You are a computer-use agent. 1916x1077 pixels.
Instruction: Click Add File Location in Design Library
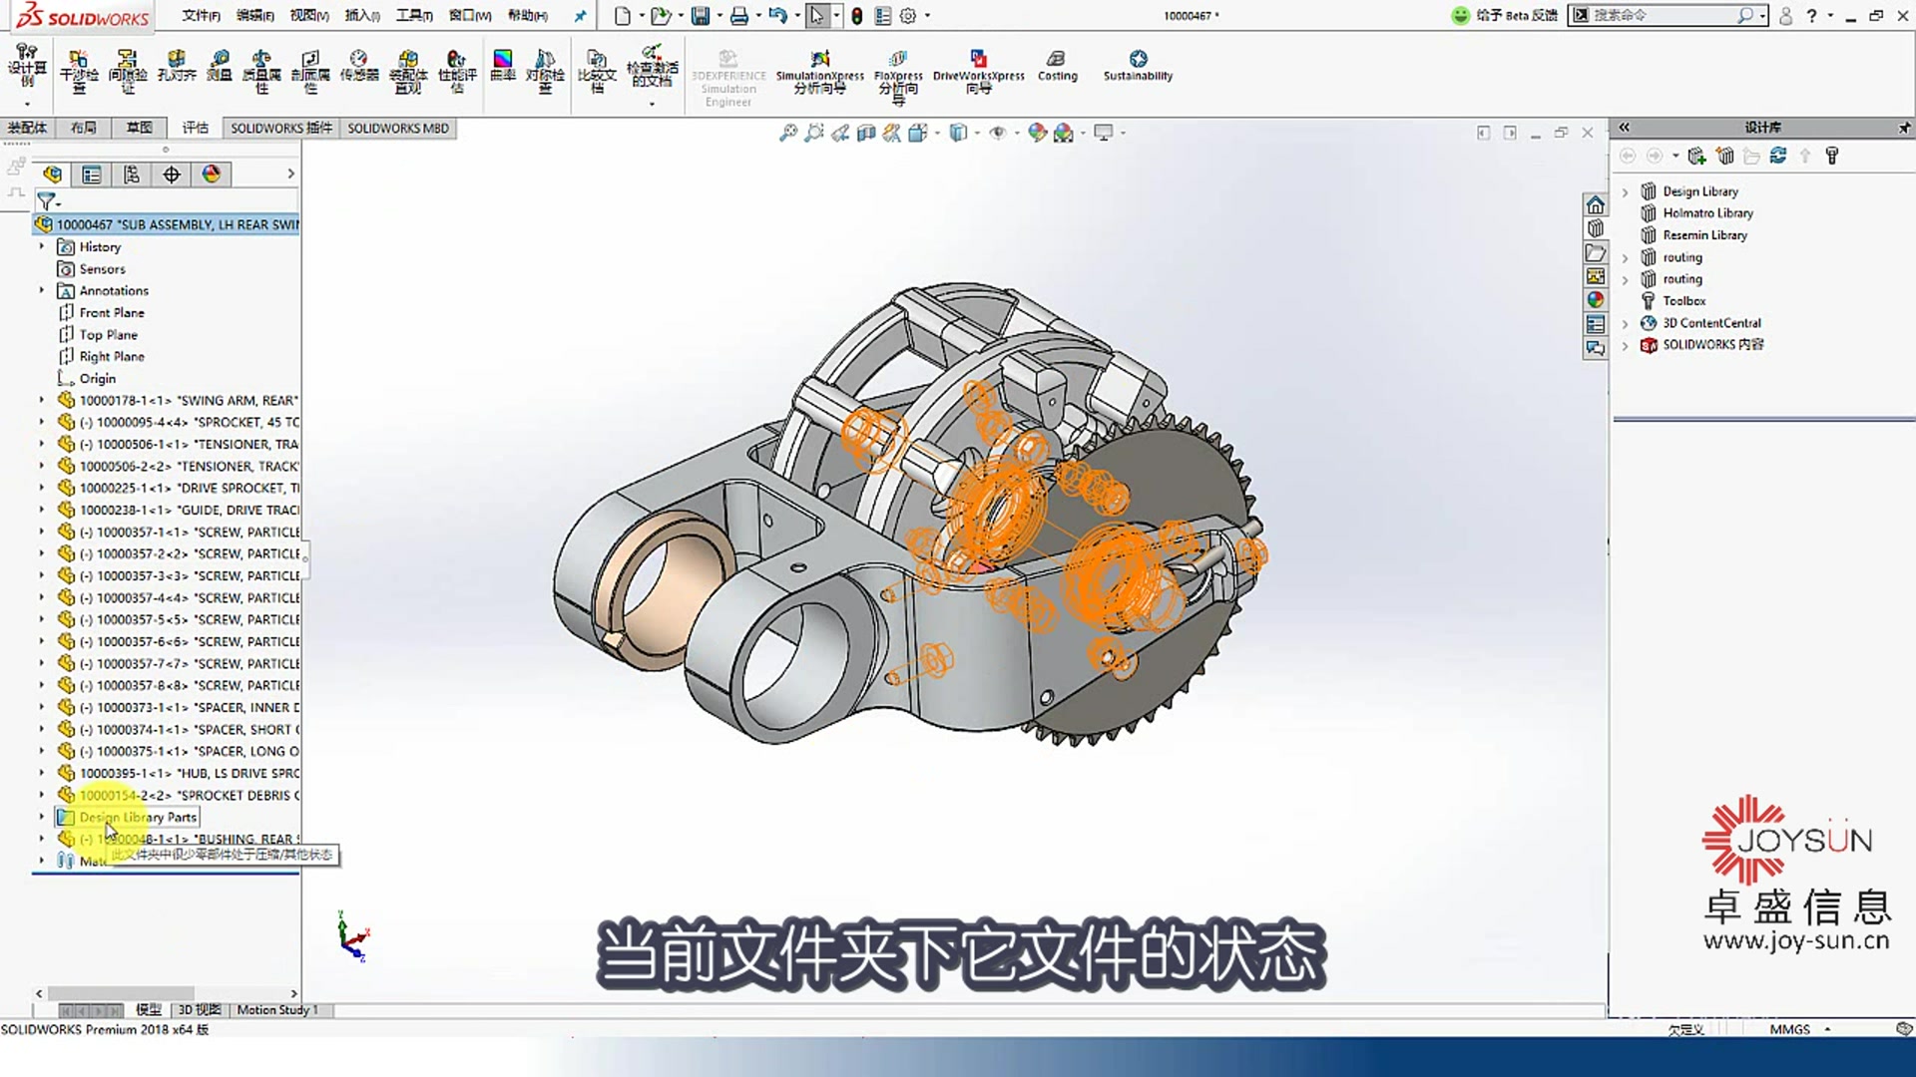coord(1696,156)
